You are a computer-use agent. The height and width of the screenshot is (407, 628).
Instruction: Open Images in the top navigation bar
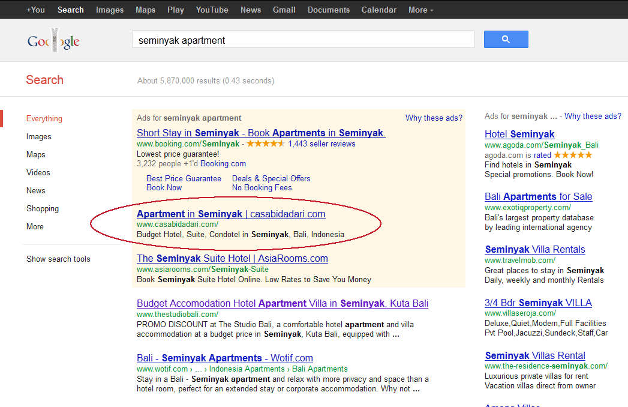[110, 10]
